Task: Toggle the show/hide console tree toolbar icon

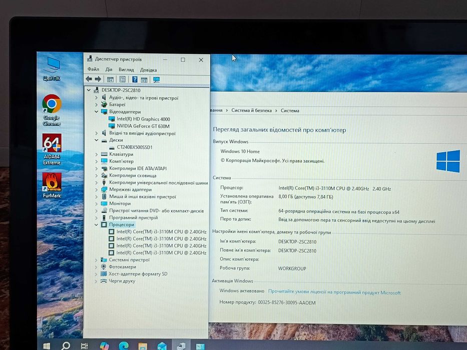Action: pos(110,79)
